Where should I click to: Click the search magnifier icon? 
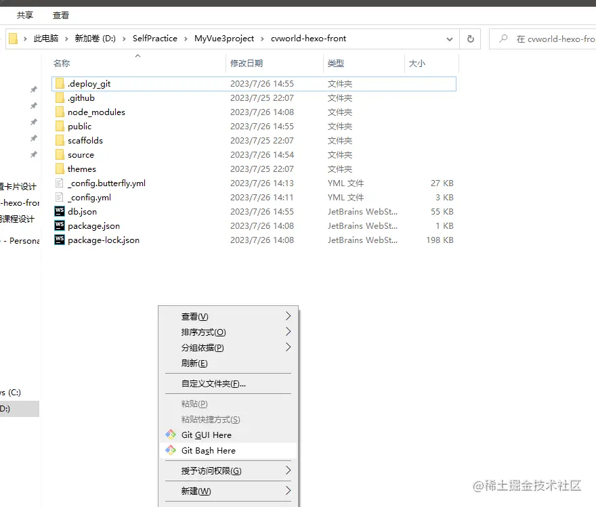pos(503,39)
